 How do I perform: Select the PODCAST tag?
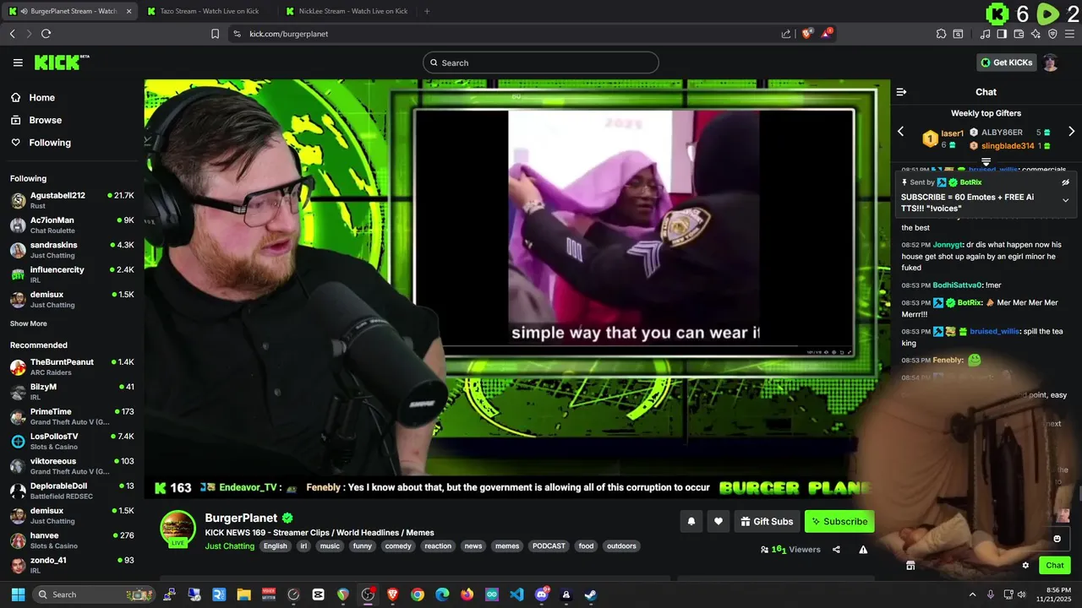coord(549,546)
